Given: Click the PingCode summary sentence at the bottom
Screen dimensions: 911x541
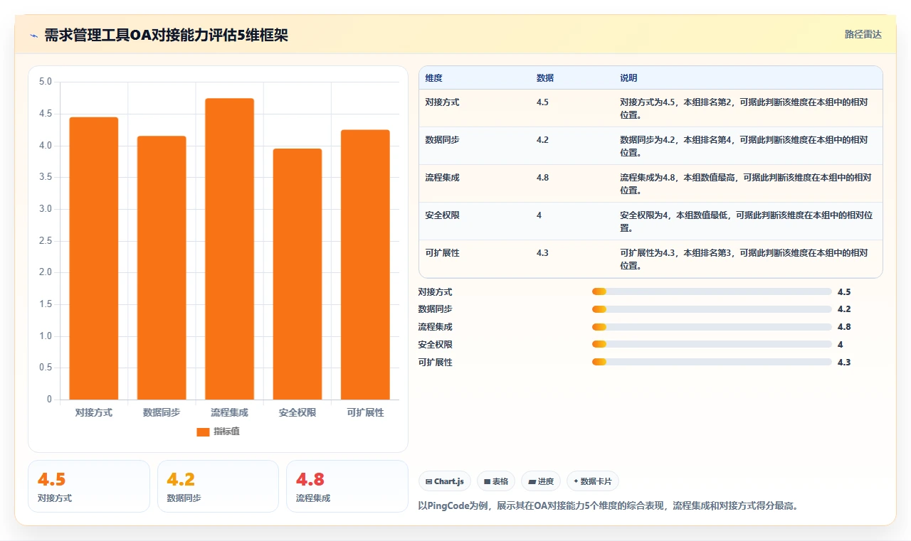Looking at the screenshot, I should [609, 506].
